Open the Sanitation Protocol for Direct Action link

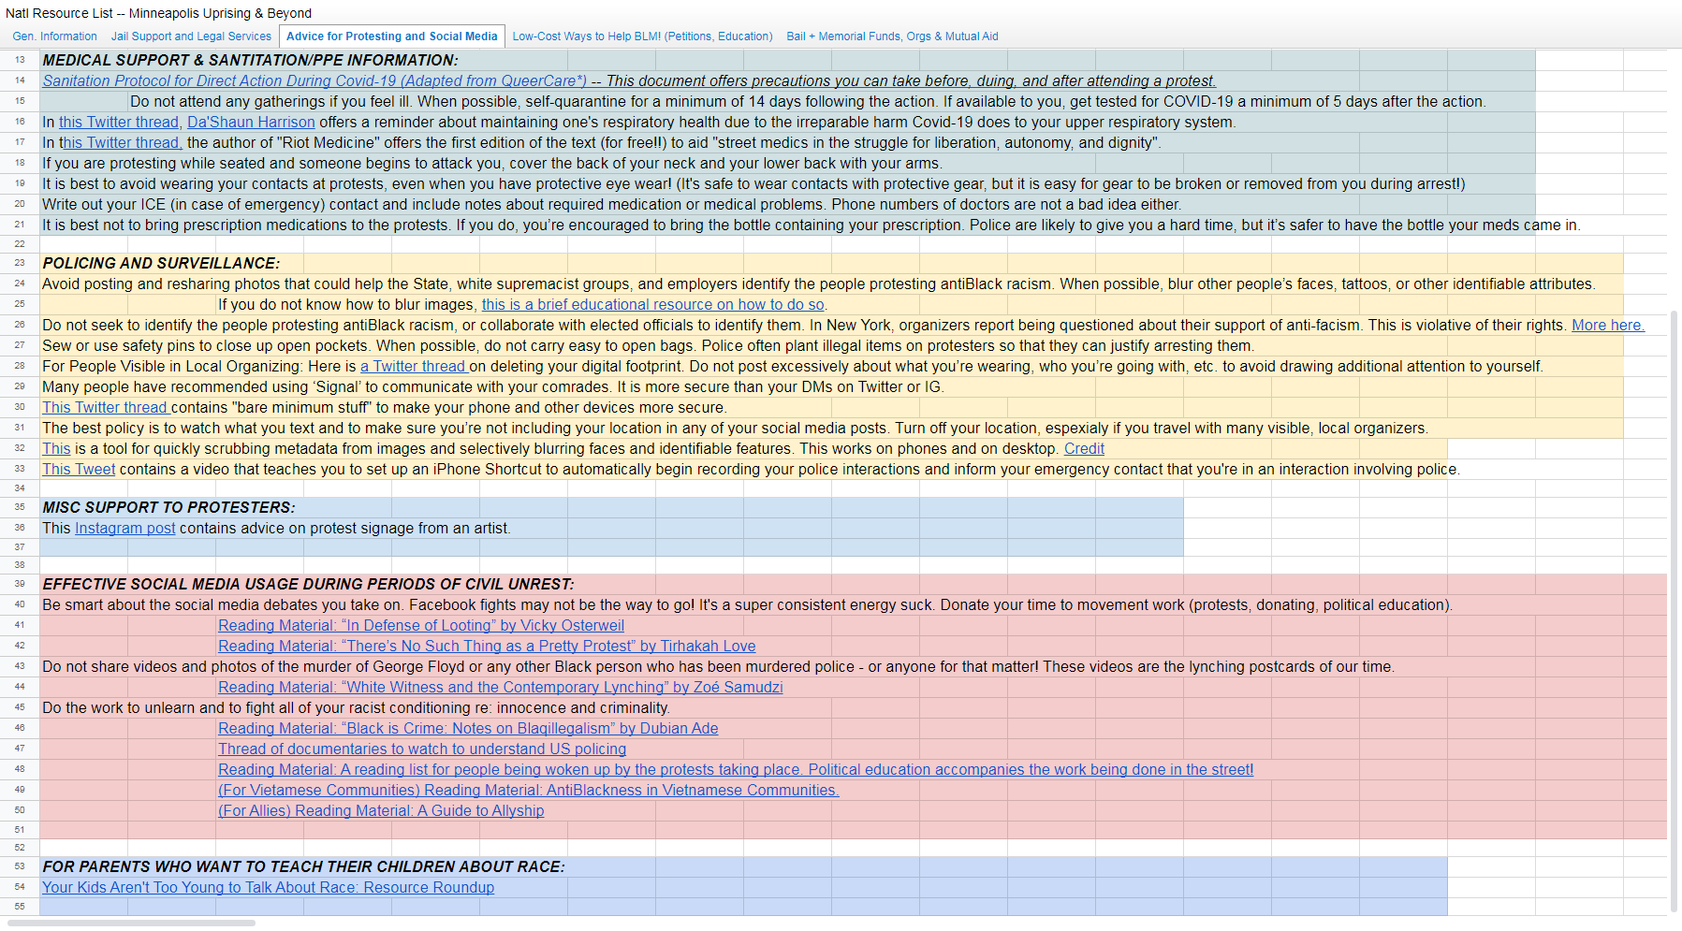tap(314, 81)
